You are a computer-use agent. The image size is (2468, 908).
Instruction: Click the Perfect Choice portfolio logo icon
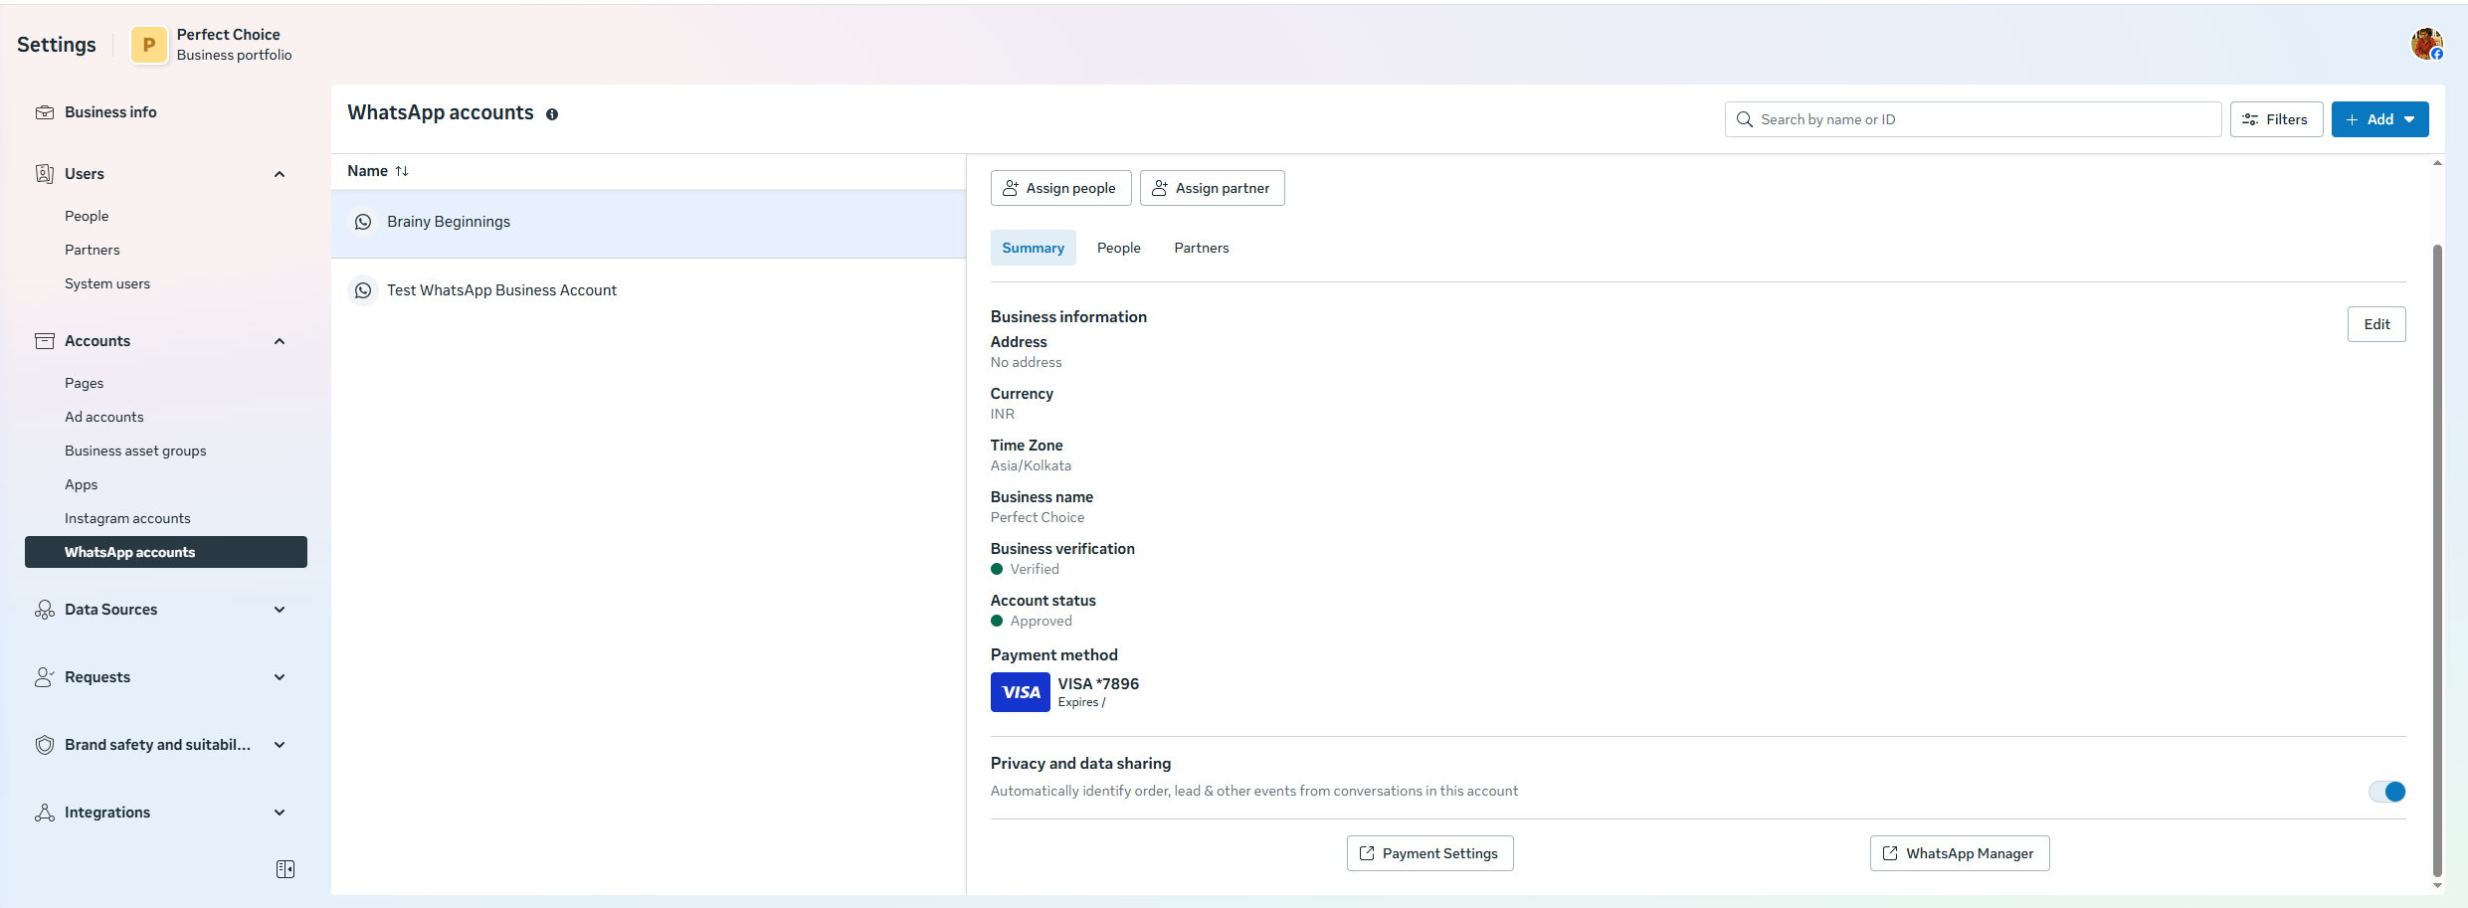(149, 45)
